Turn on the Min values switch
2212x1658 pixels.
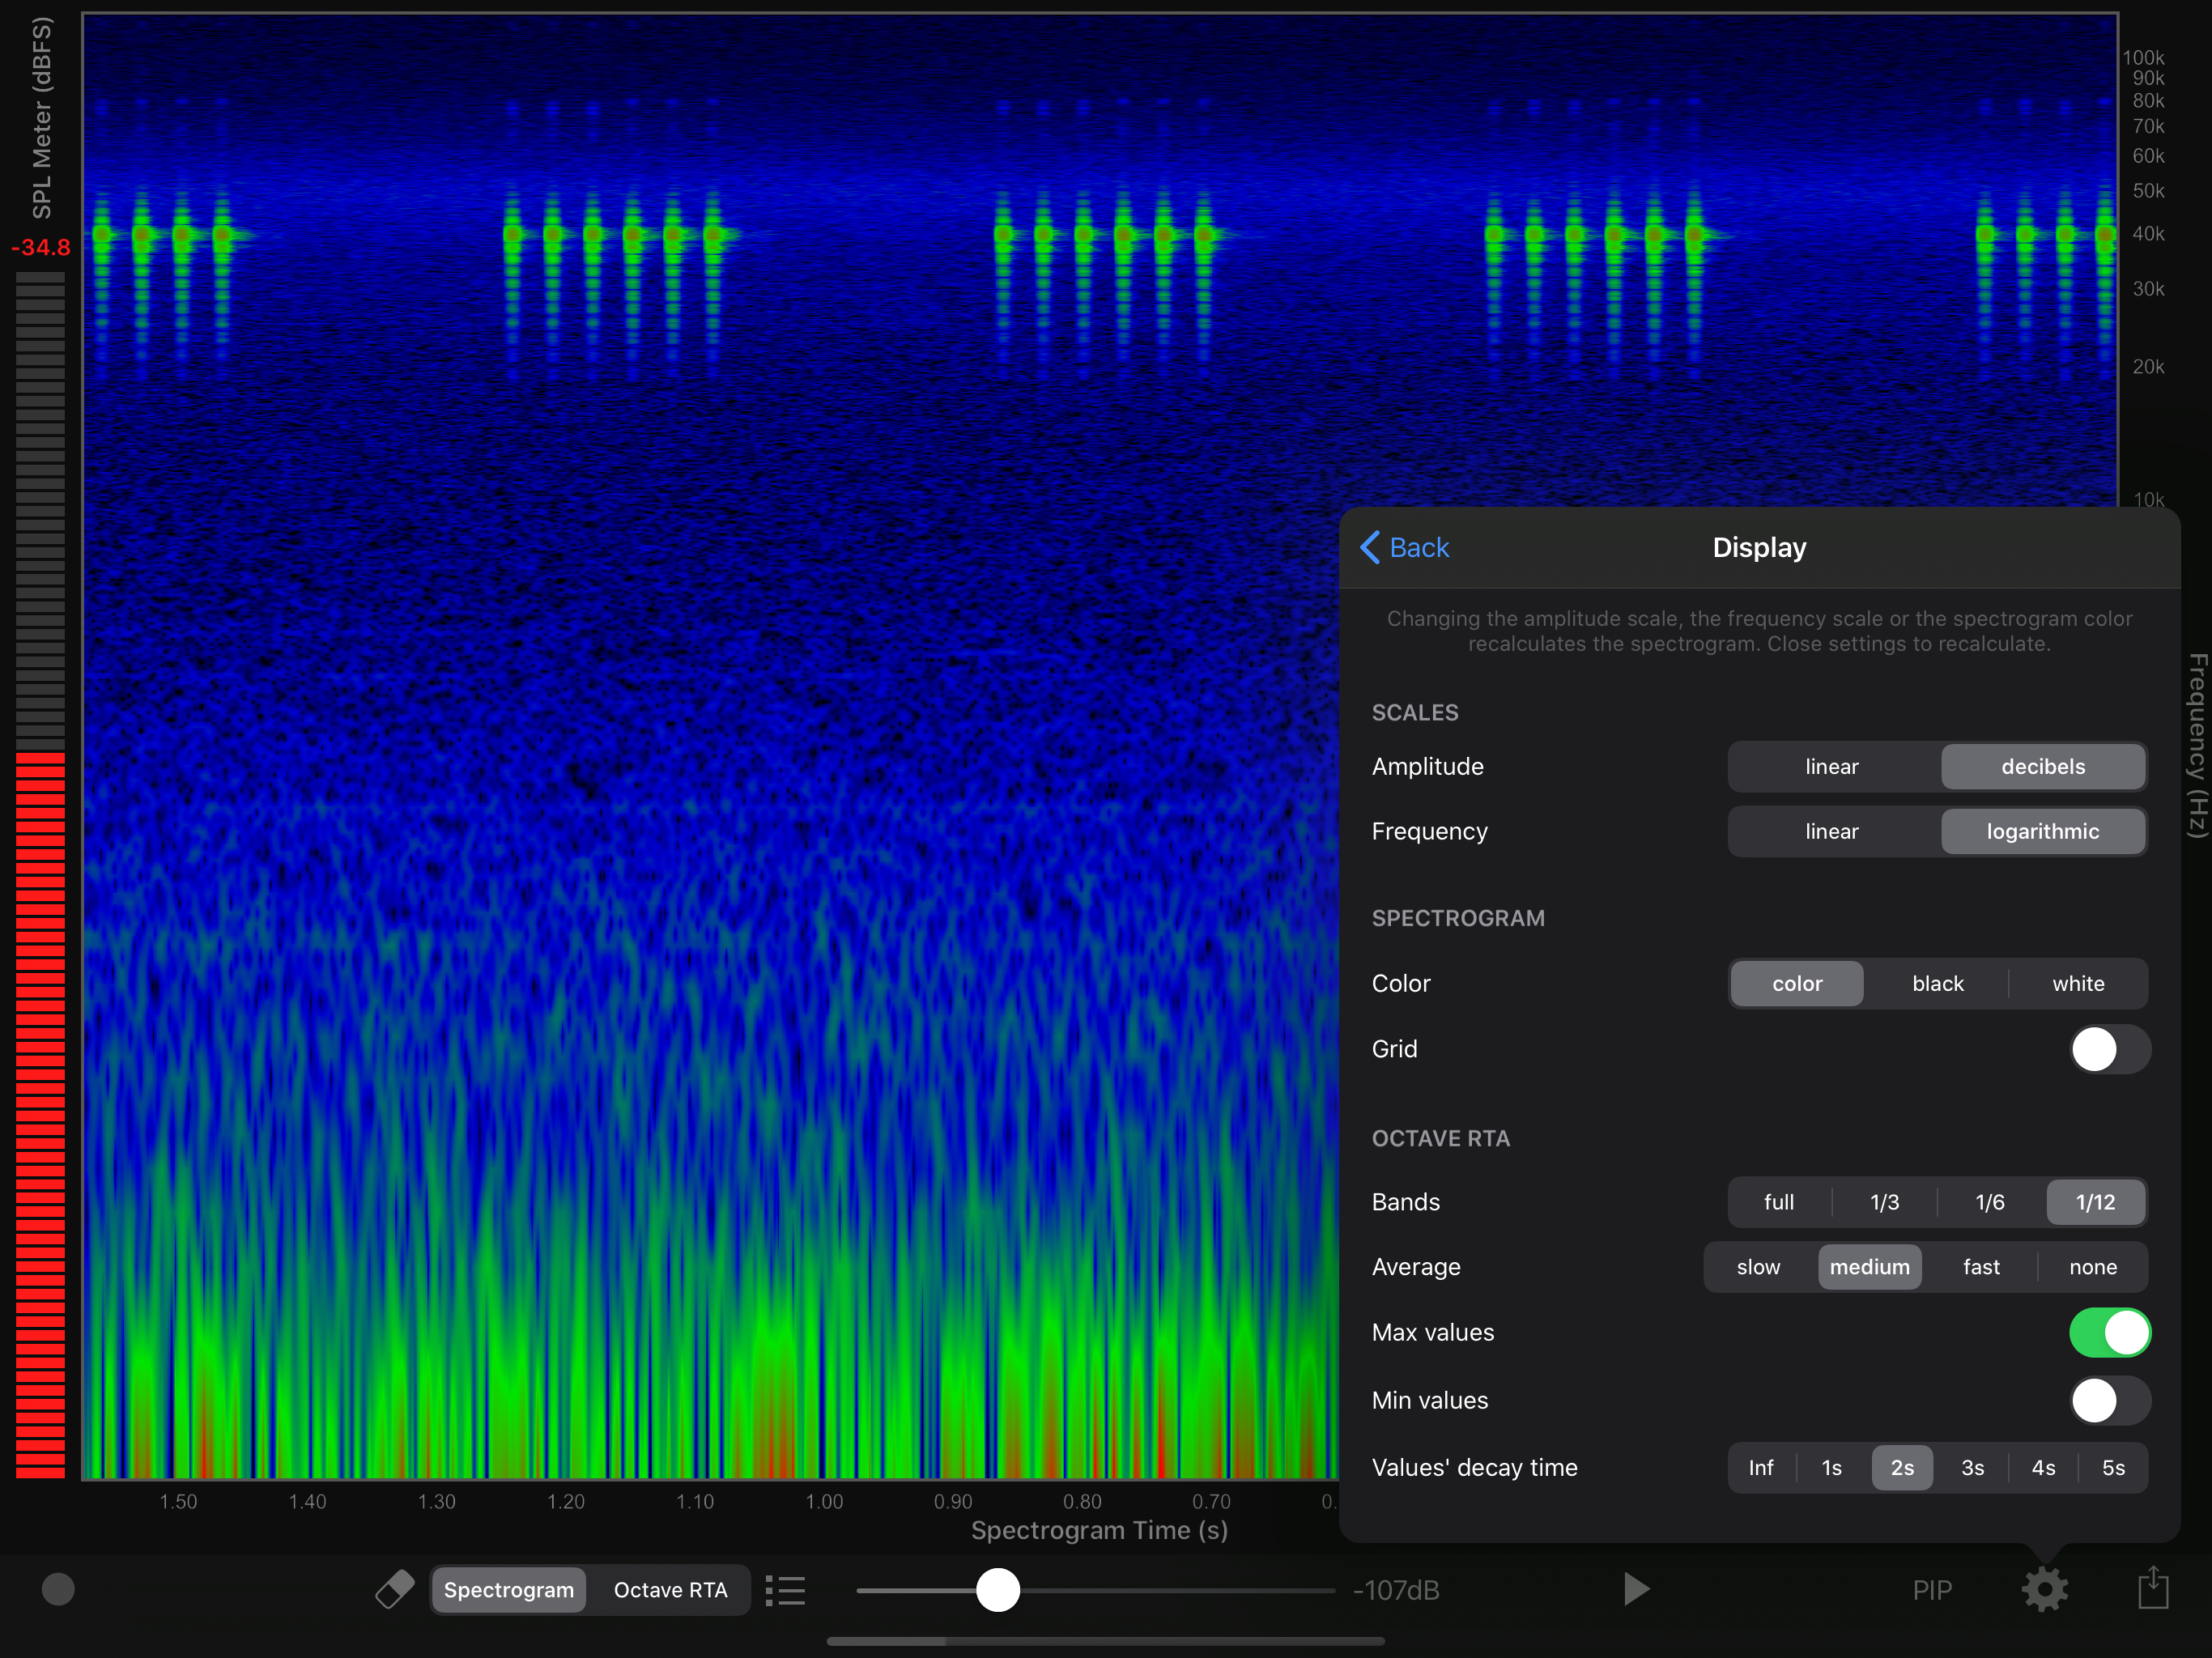pos(2108,1400)
